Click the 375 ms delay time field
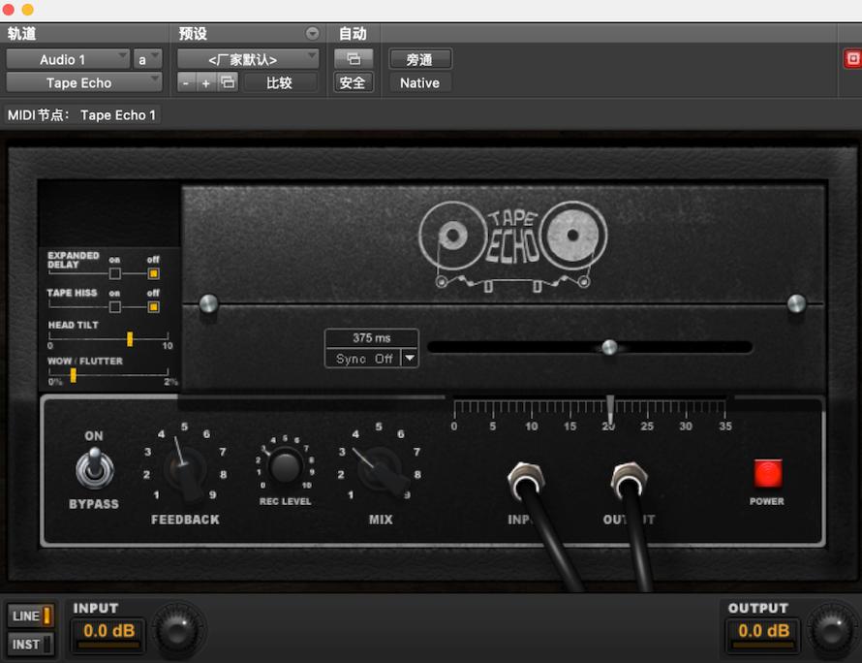Image resolution: width=862 pixels, height=663 pixels. [x=372, y=338]
